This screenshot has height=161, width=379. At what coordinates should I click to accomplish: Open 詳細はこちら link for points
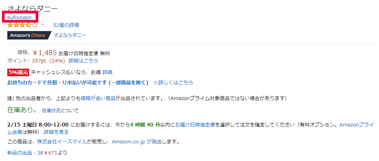(x=83, y=61)
